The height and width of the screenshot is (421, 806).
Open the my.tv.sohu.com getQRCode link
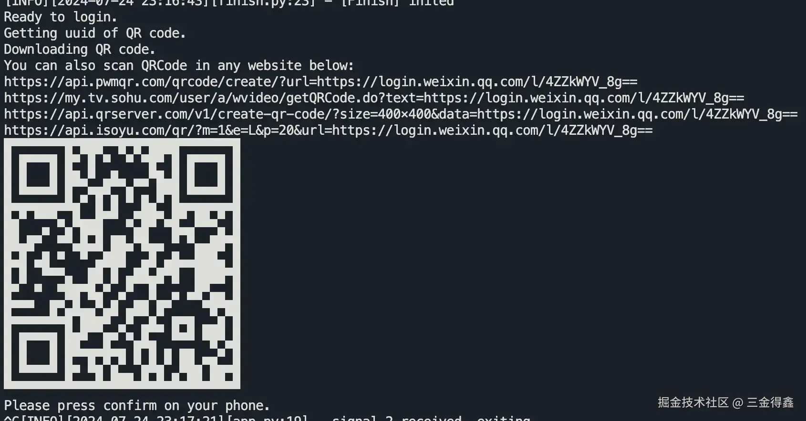374,98
